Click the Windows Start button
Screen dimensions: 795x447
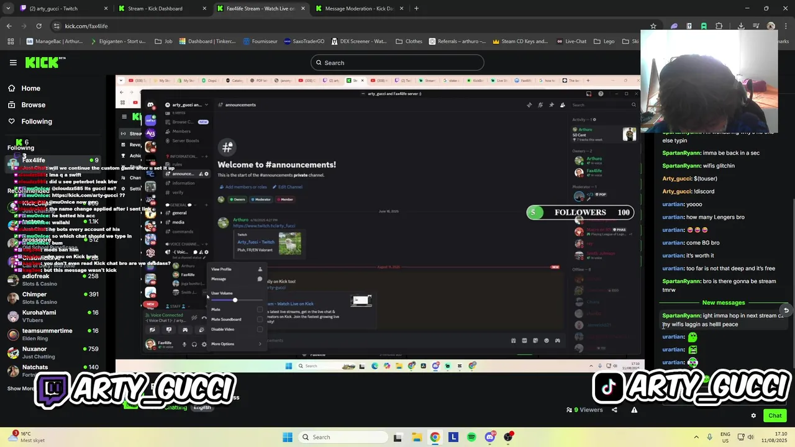click(x=288, y=437)
